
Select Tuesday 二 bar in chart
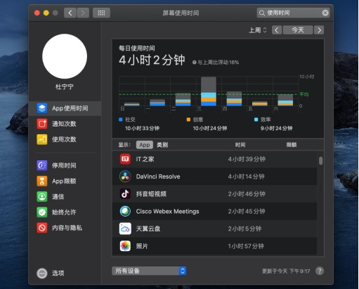183,99
